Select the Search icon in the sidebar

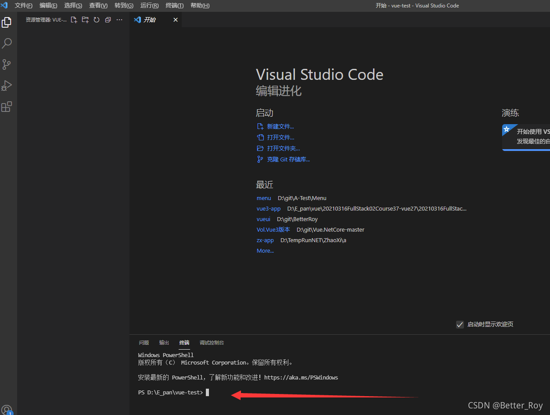coord(7,43)
